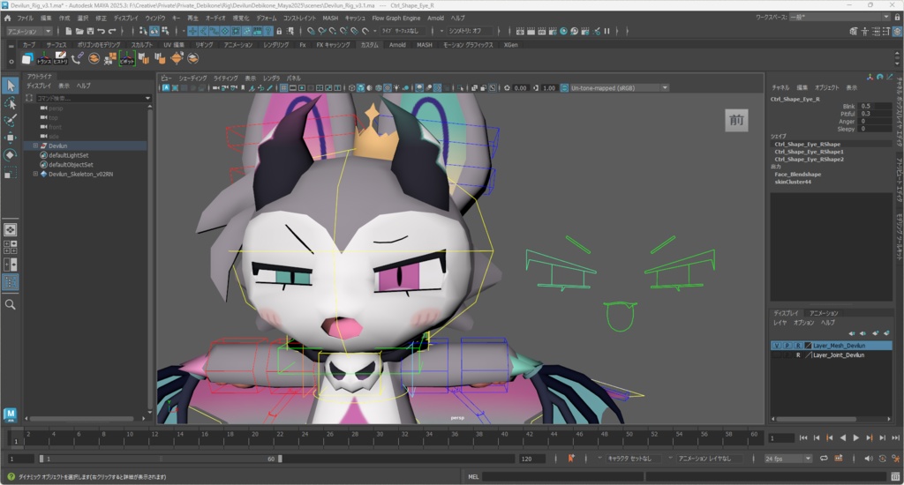The image size is (904, 485).
Task: Open the Un-tone-mapped (sRGB) view transform dropdown
Action: 619,88
